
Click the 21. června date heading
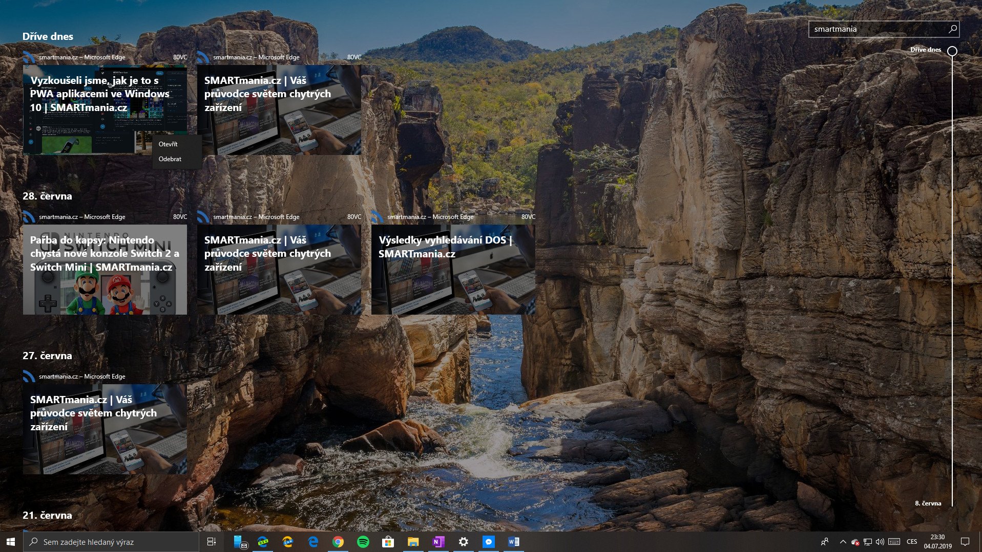(x=47, y=515)
